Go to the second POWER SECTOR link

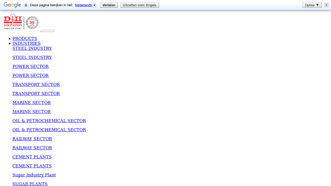(30, 76)
